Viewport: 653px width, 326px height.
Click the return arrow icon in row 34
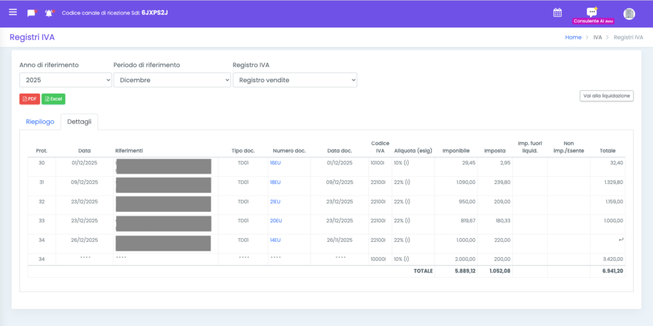(621, 240)
